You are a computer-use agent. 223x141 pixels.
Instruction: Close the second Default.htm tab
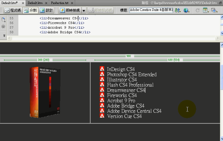point(46,3)
